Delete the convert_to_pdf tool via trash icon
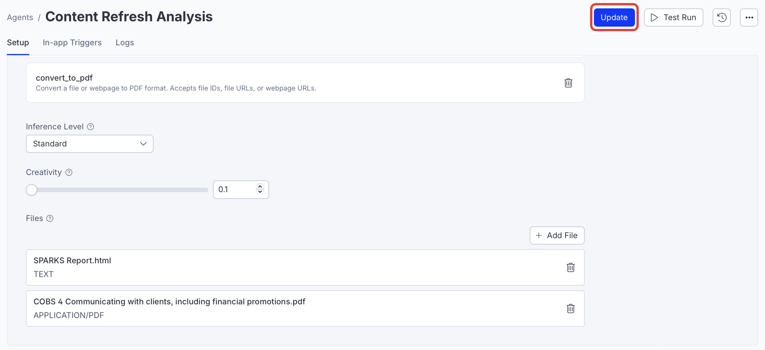The width and height of the screenshot is (765, 350). click(x=568, y=83)
